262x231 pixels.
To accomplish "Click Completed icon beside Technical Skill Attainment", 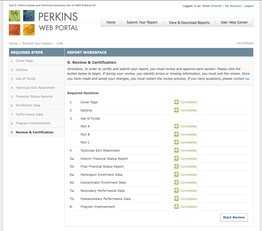I will click(176, 150).
